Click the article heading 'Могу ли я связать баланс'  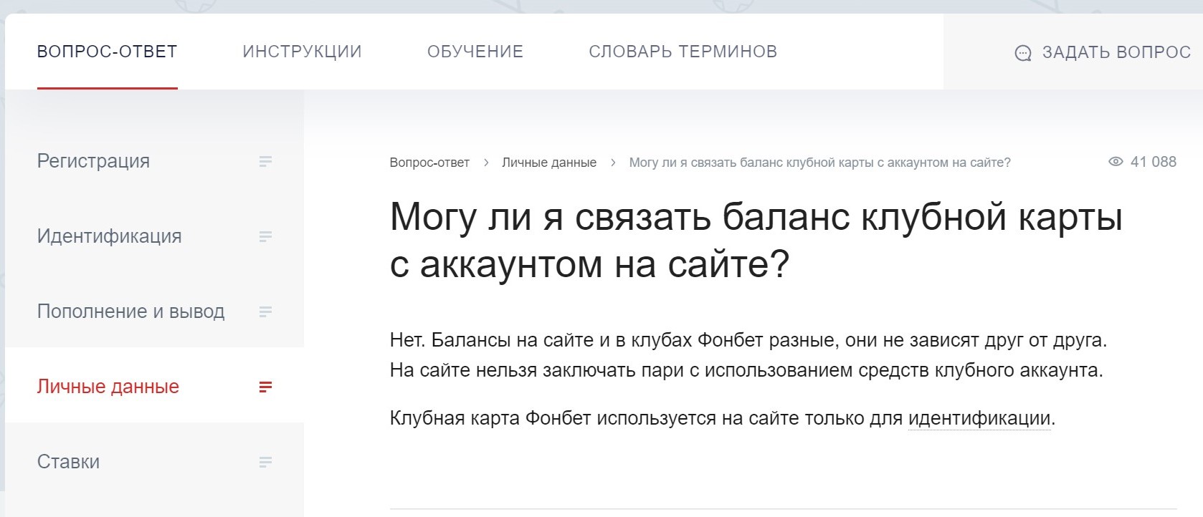(x=756, y=240)
